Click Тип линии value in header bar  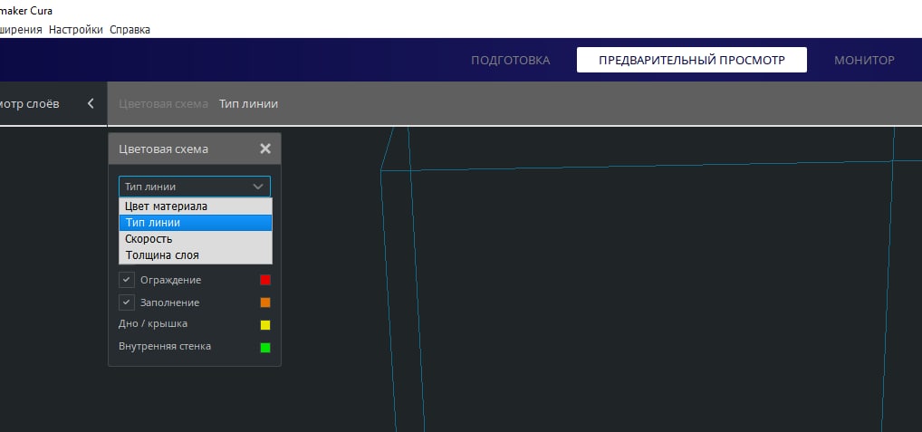coord(249,103)
